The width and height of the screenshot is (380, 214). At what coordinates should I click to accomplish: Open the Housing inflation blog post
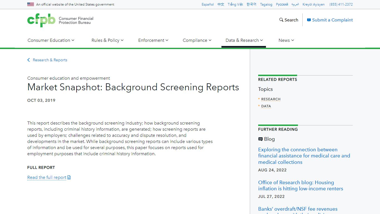click(300, 186)
